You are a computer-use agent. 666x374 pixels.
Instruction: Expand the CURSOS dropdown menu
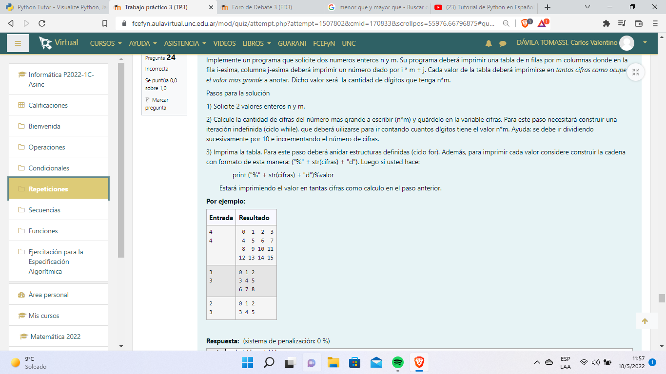tap(106, 43)
